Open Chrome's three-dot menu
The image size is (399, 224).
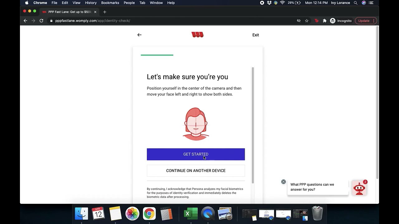[x=374, y=21]
